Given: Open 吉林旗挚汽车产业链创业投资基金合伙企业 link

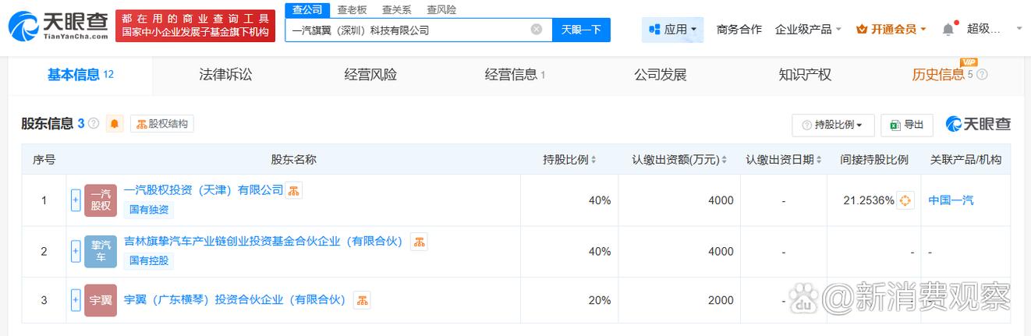Looking at the screenshot, I should coord(264,241).
